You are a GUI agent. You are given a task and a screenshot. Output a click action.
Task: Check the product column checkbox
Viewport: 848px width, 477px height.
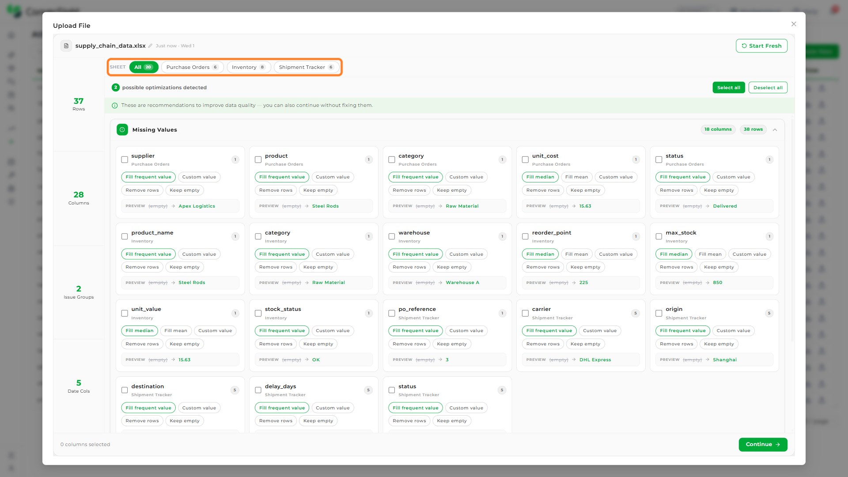258,160
